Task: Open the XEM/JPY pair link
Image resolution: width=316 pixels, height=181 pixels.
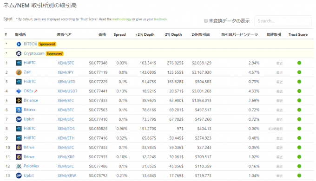Action: 66,72
